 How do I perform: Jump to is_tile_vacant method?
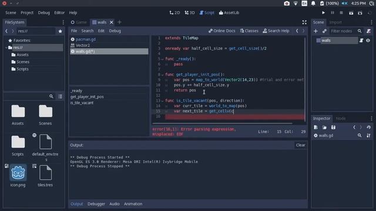[x=82, y=103]
